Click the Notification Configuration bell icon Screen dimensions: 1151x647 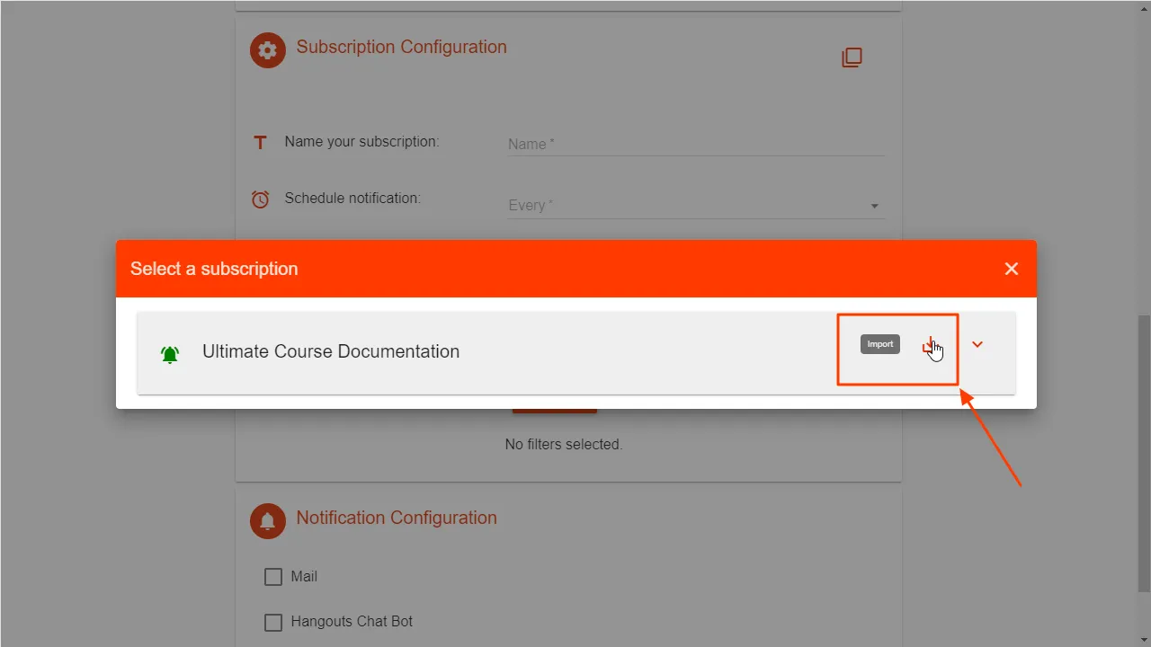(x=268, y=521)
